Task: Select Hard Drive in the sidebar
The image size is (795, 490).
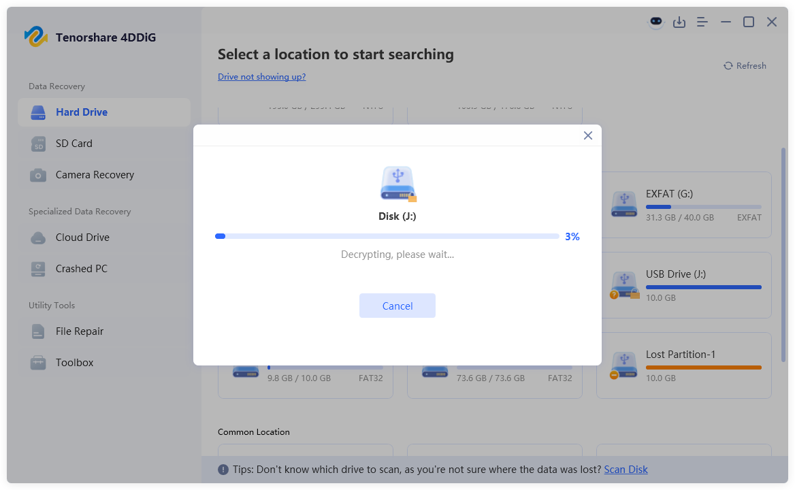Action: pyautogui.click(x=82, y=112)
